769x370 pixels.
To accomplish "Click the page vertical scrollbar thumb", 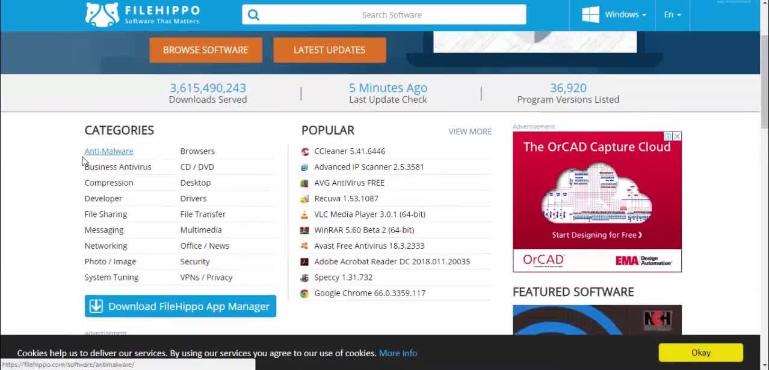I will pyautogui.click(x=764, y=82).
